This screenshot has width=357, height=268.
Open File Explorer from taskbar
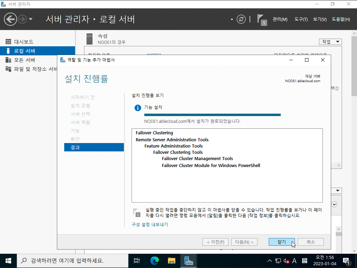171,261
